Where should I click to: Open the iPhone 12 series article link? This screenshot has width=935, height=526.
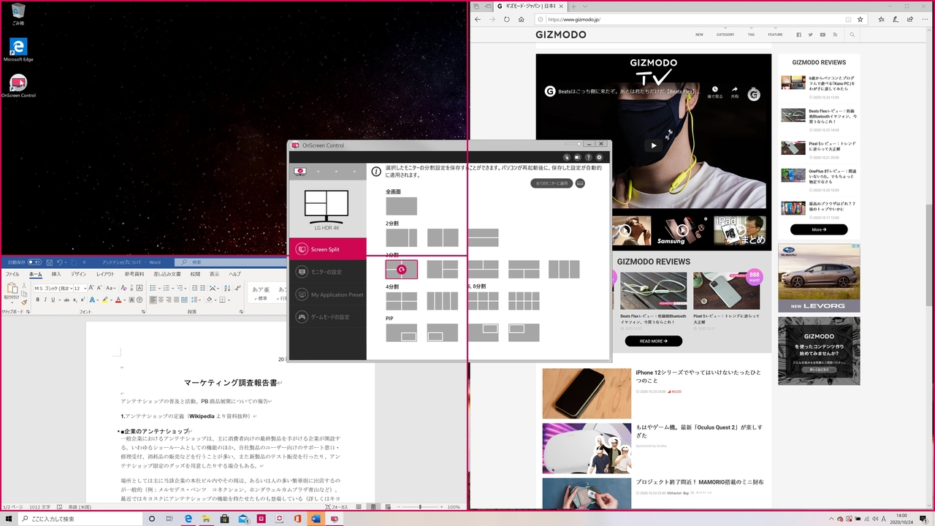click(698, 376)
